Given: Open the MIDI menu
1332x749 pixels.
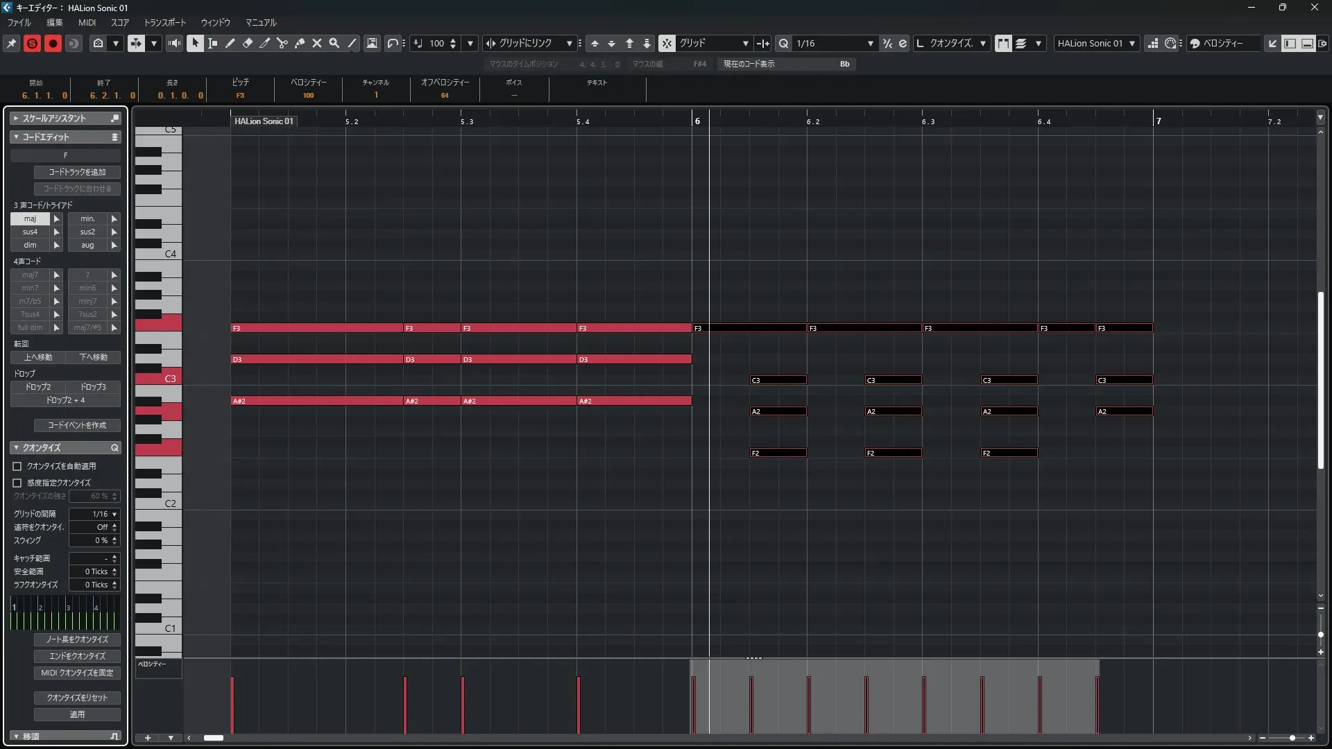Looking at the screenshot, I should click(87, 22).
